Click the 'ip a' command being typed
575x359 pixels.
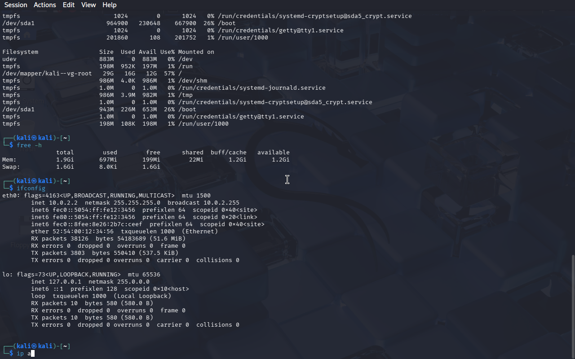(24, 354)
